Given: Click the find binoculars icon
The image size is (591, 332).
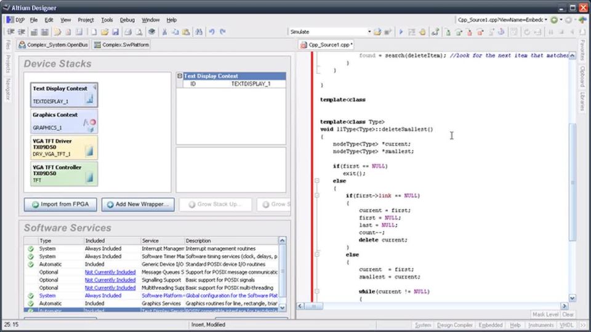Looking at the screenshot, I should [x=199, y=32].
